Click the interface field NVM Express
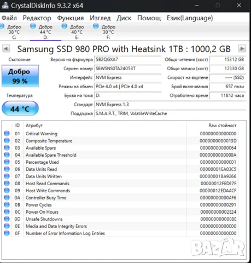This screenshot has width=251, height=263. click(x=127, y=77)
